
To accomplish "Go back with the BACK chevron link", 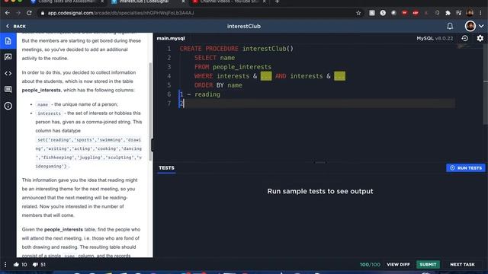I will (x=16, y=27).
